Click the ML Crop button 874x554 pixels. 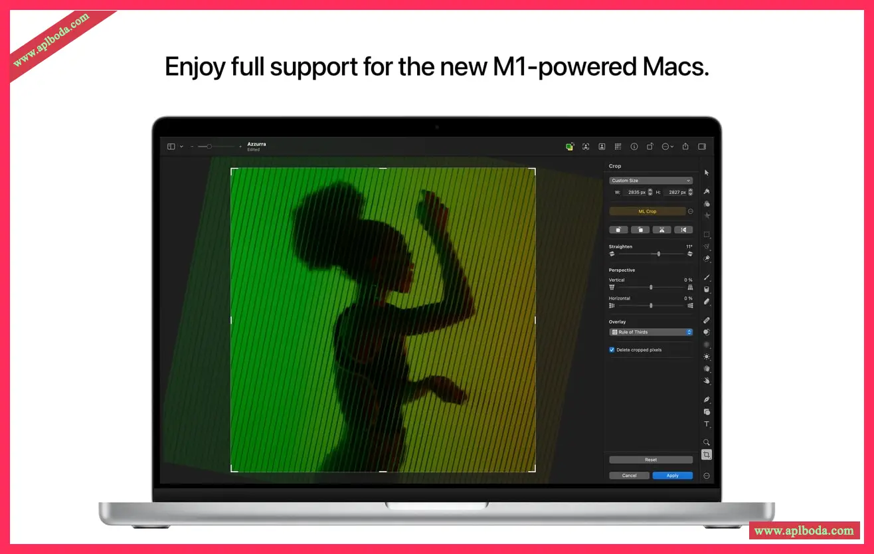647,211
